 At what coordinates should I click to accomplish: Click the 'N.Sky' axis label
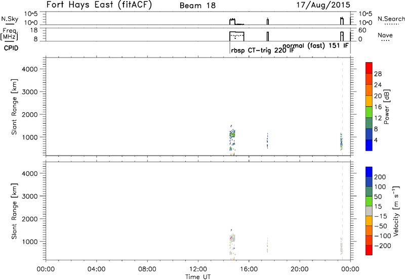tap(10, 19)
